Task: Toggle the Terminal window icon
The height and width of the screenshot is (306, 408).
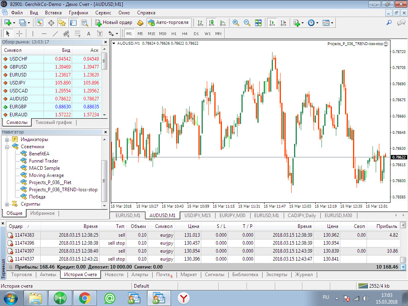Action: pos(73,23)
